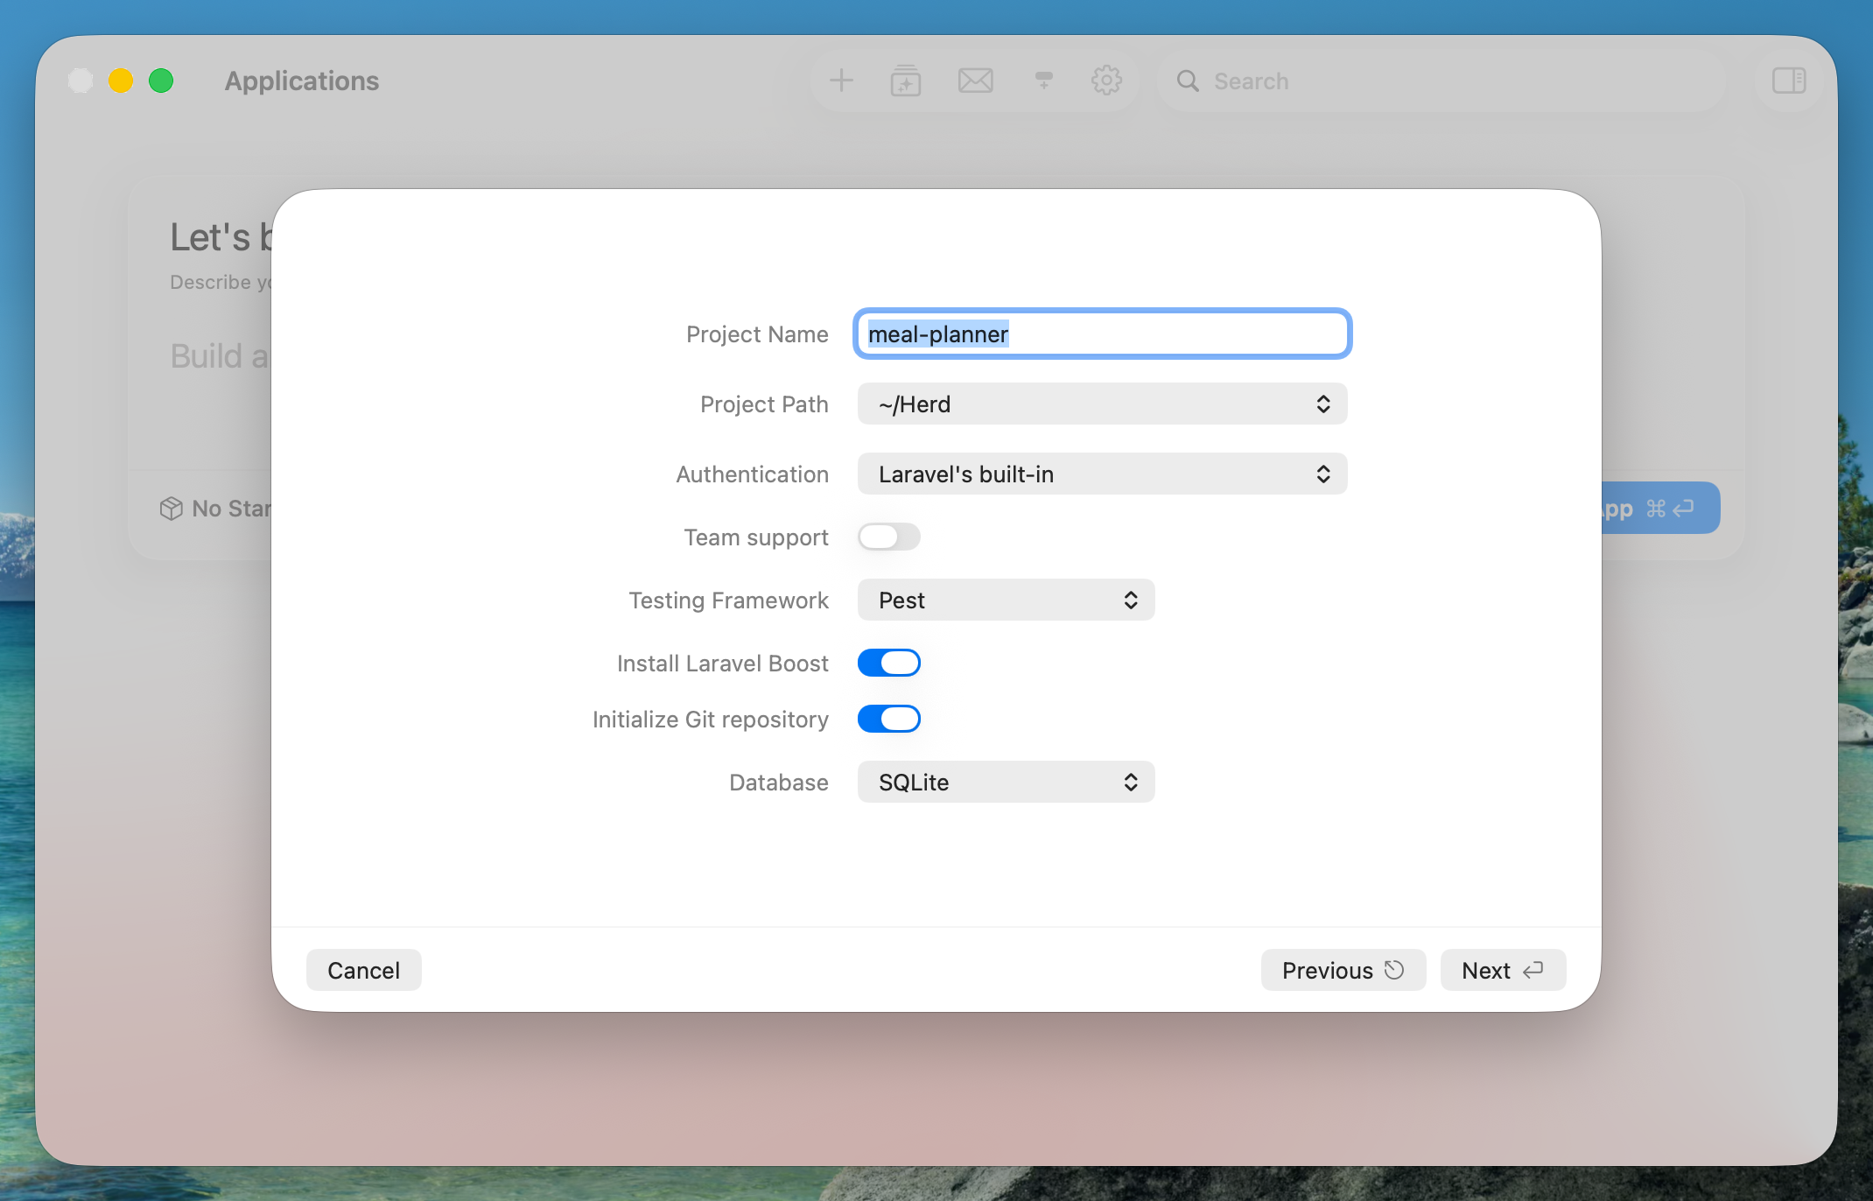Image resolution: width=1873 pixels, height=1201 pixels.
Task: Open the Project Path dropdown
Action: [1103, 404]
